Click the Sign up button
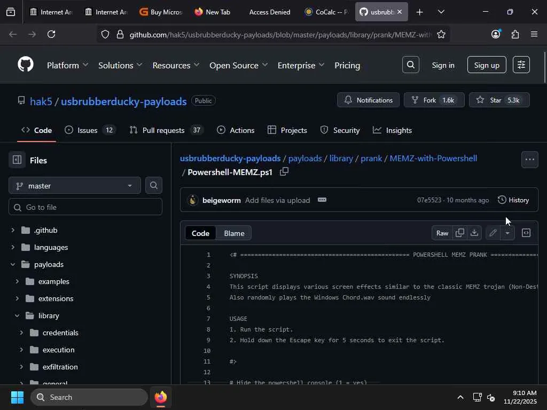The image size is (547, 410). 487,65
